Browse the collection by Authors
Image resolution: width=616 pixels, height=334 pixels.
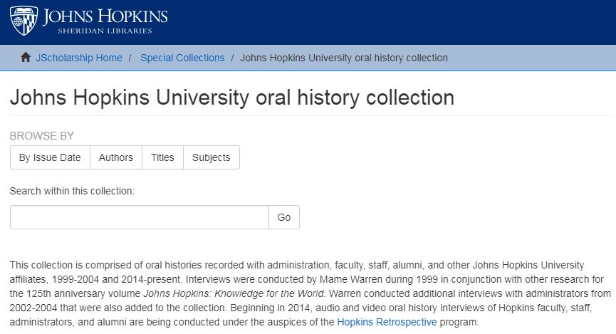(116, 157)
